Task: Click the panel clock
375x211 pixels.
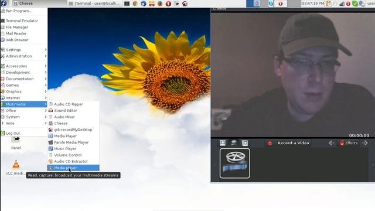Action: click(313, 4)
